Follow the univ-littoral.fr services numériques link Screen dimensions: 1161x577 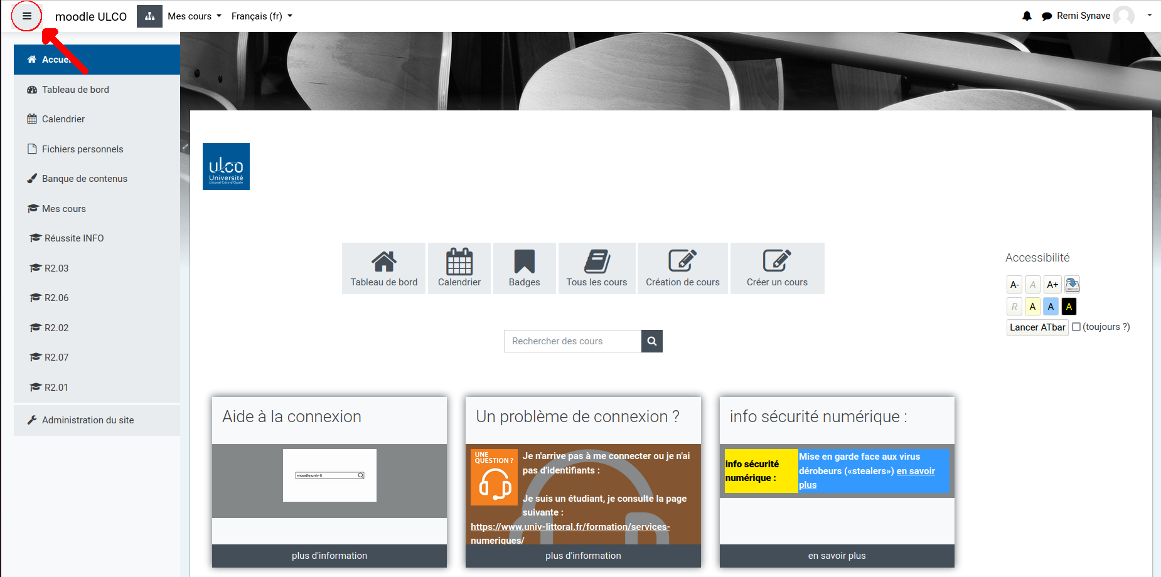pyautogui.click(x=570, y=527)
